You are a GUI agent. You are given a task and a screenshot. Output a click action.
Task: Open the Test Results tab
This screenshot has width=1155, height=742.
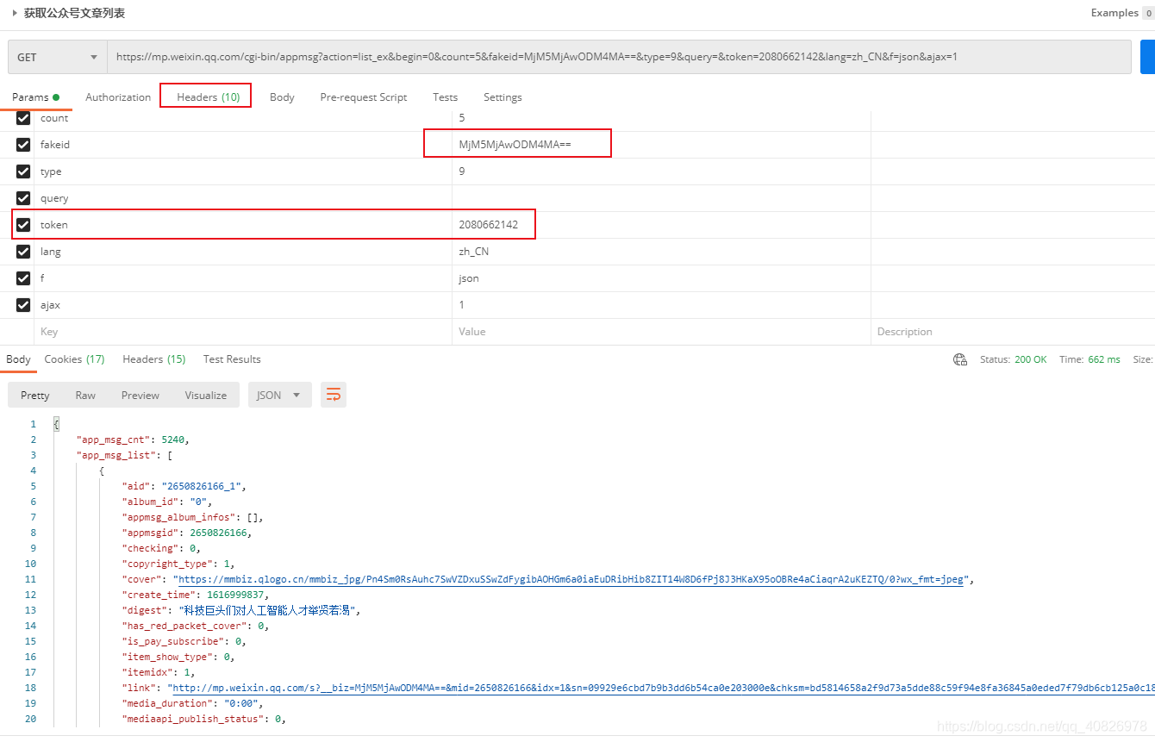(x=232, y=359)
